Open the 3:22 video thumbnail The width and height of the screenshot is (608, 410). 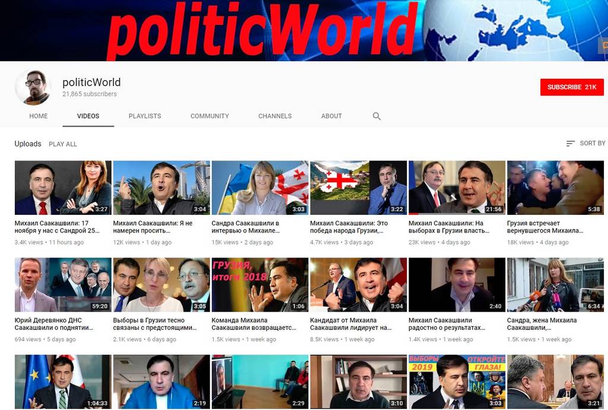(x=358, y=187)
